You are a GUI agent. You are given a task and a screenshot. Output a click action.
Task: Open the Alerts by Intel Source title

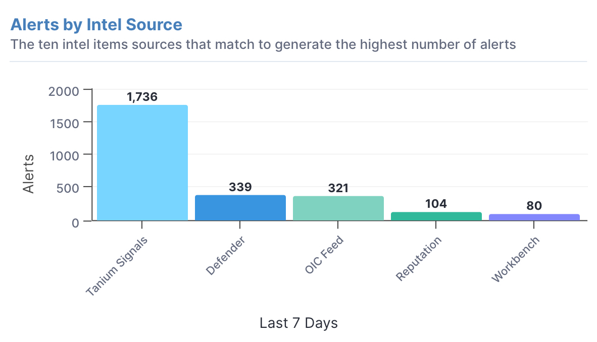pyautogui.click(x=96, y=25)
